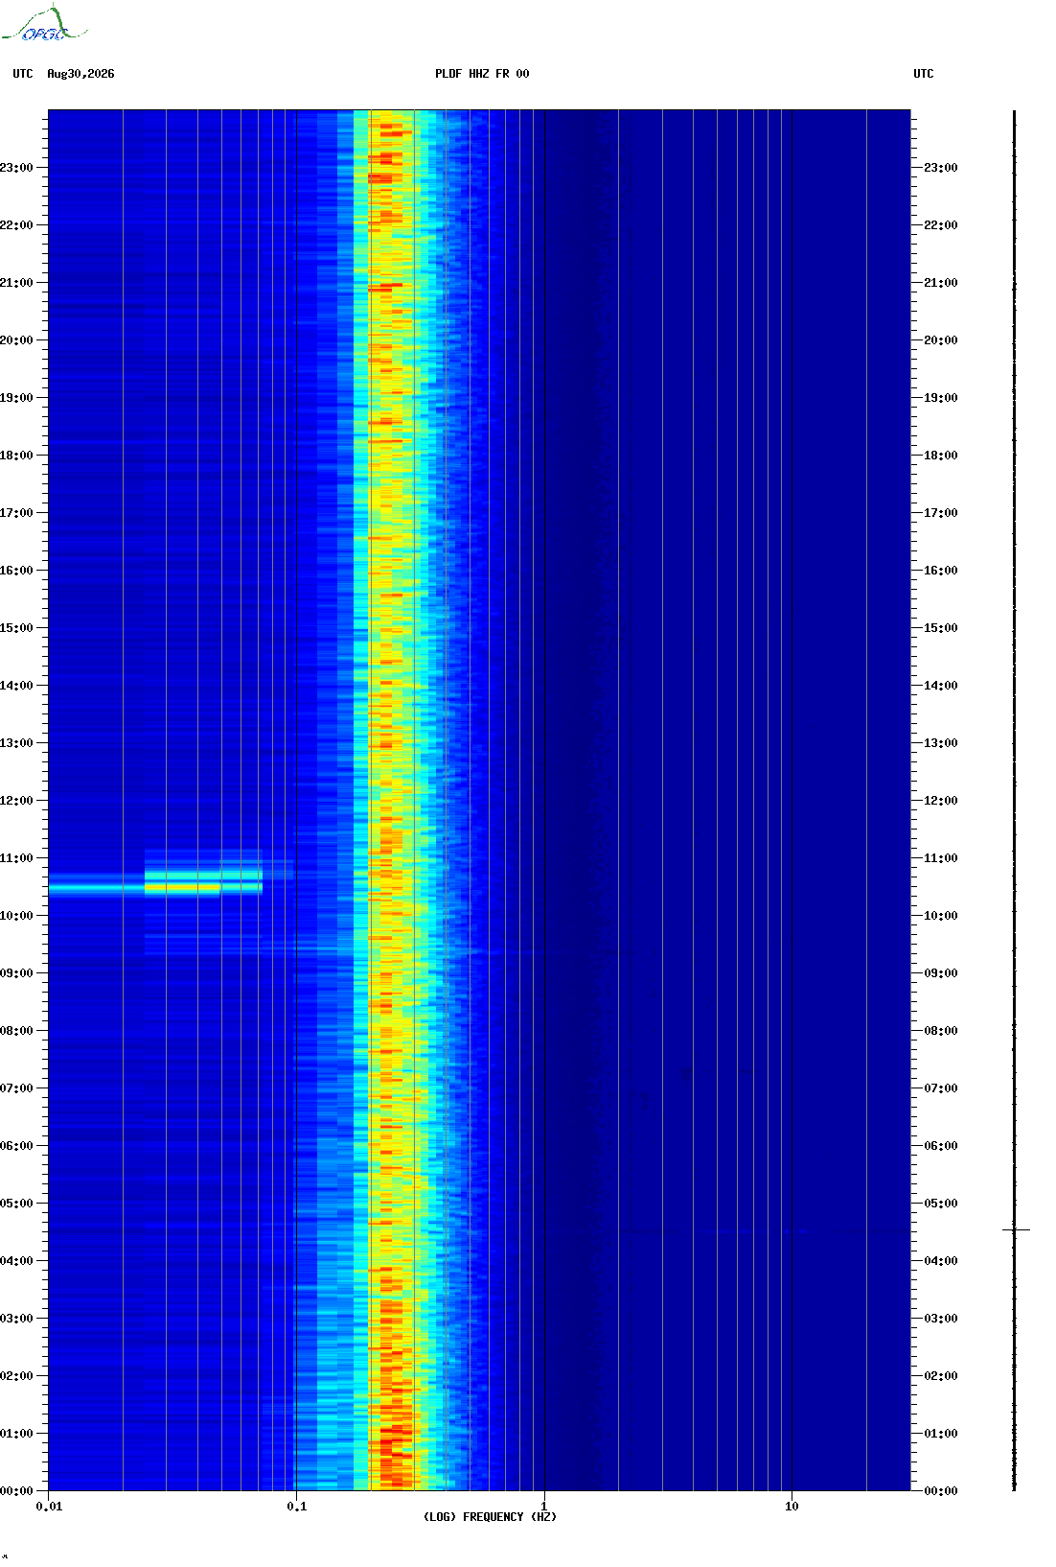Click the 0.1 frequency axis label
The width and height of the screenshot is (1056, 1567).
tap(297, 1507)
